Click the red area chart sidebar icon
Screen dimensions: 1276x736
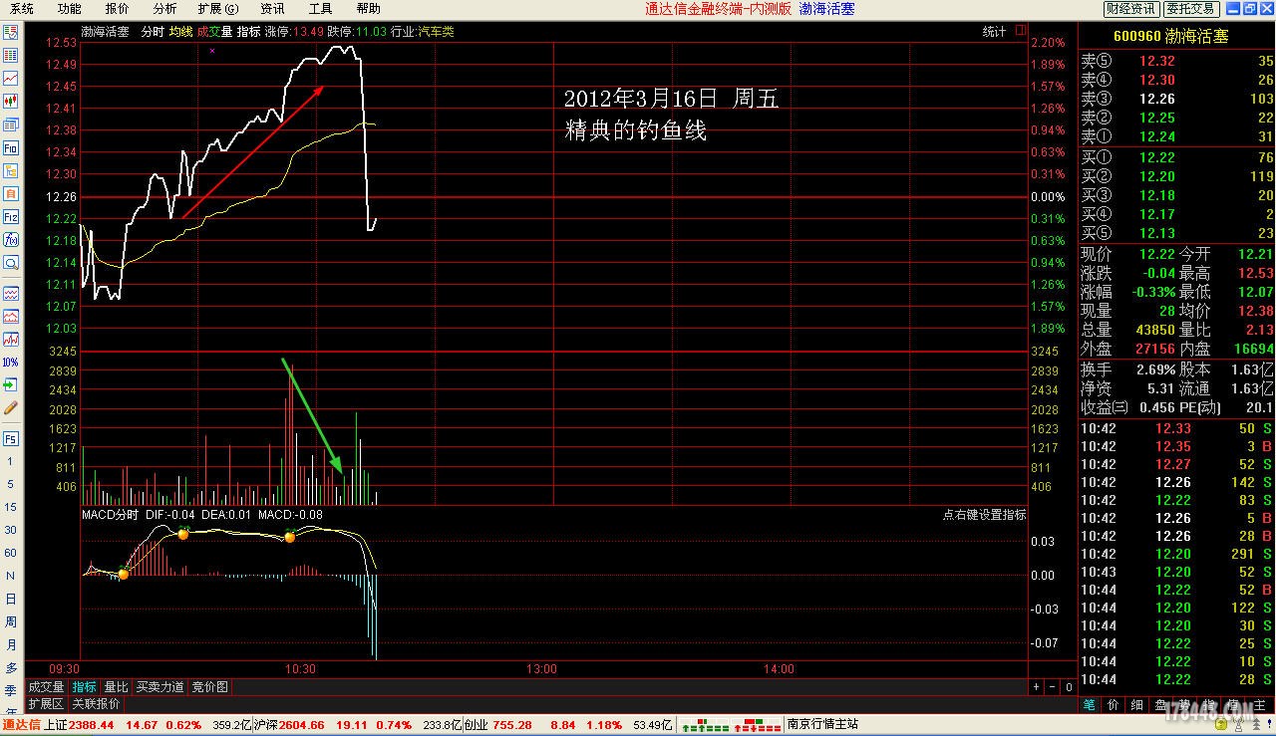(11, 317)
